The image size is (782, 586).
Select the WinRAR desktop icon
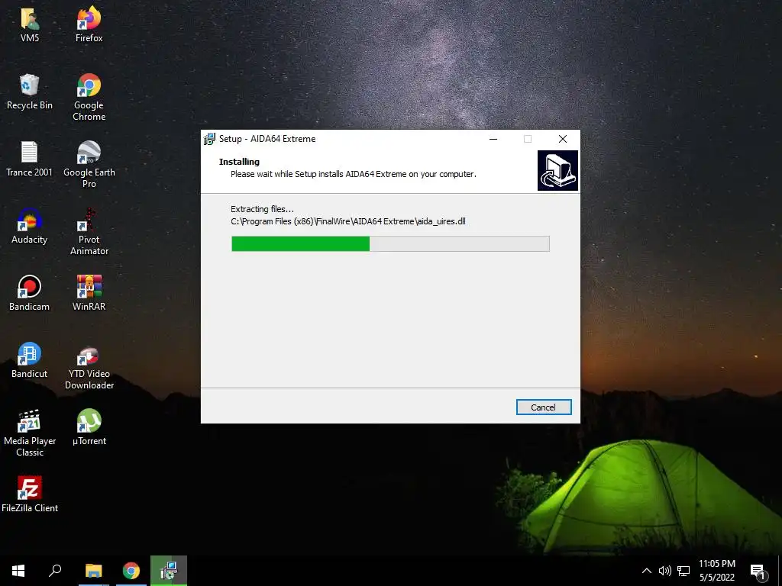89,294
